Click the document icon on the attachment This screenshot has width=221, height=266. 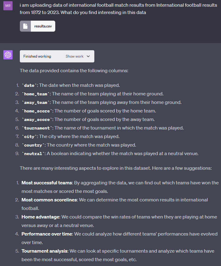coord(25,26)
